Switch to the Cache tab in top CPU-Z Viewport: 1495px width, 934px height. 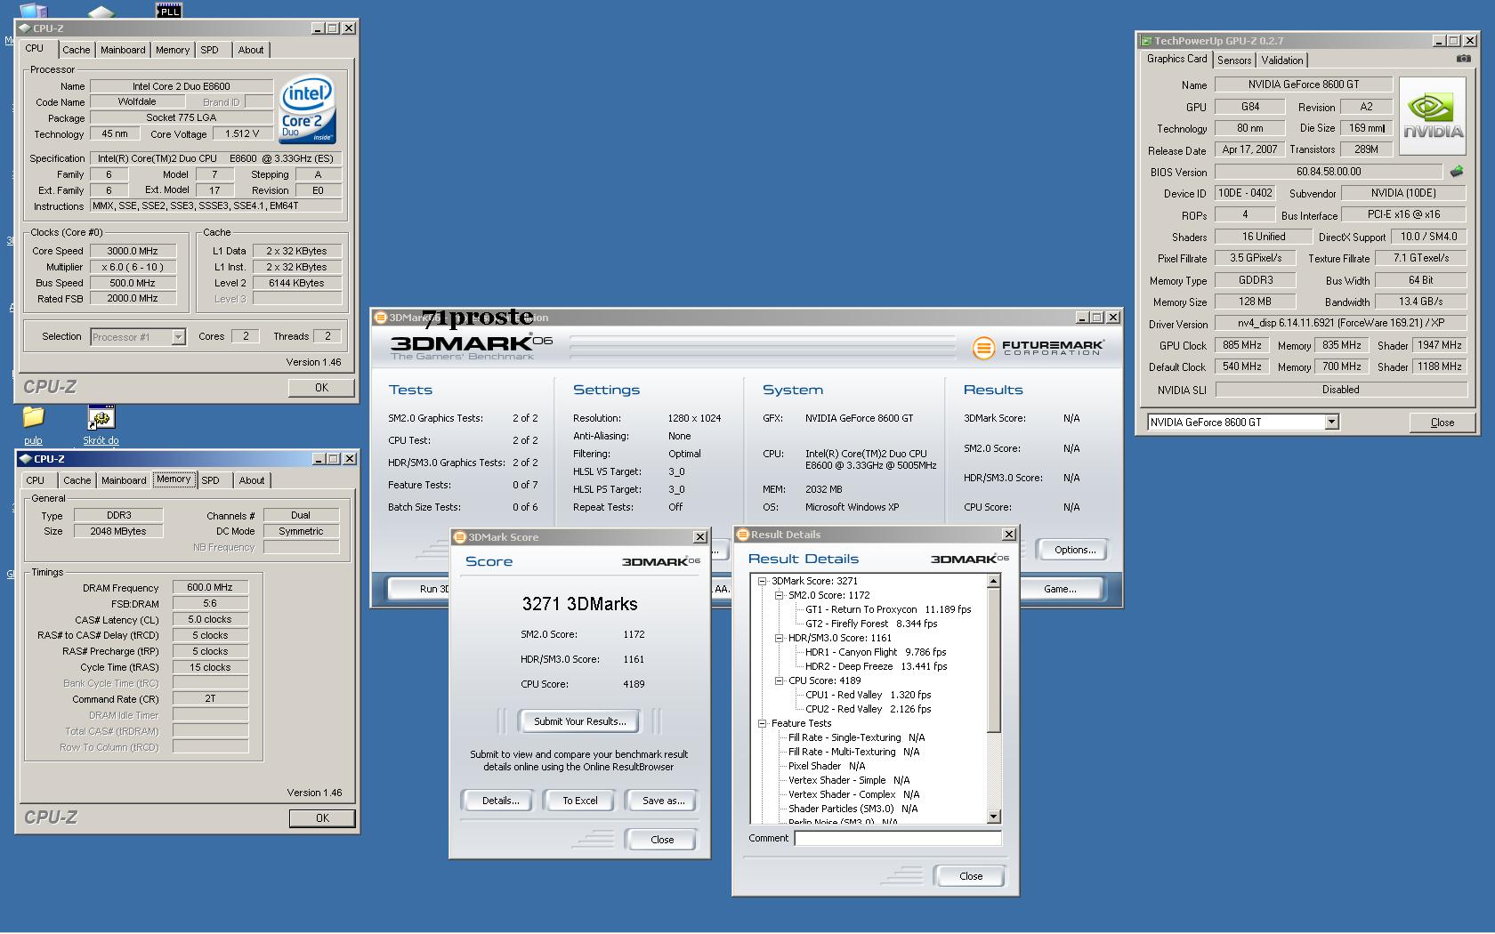(x=76, y=50)
